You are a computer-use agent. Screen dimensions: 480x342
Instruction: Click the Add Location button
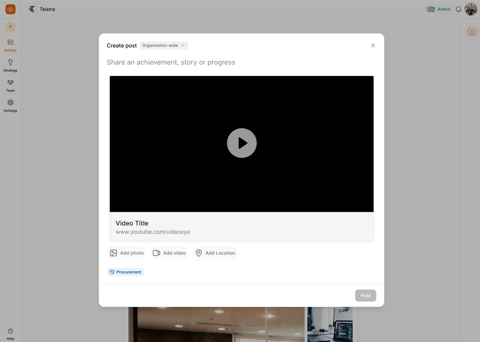point(215,253)
